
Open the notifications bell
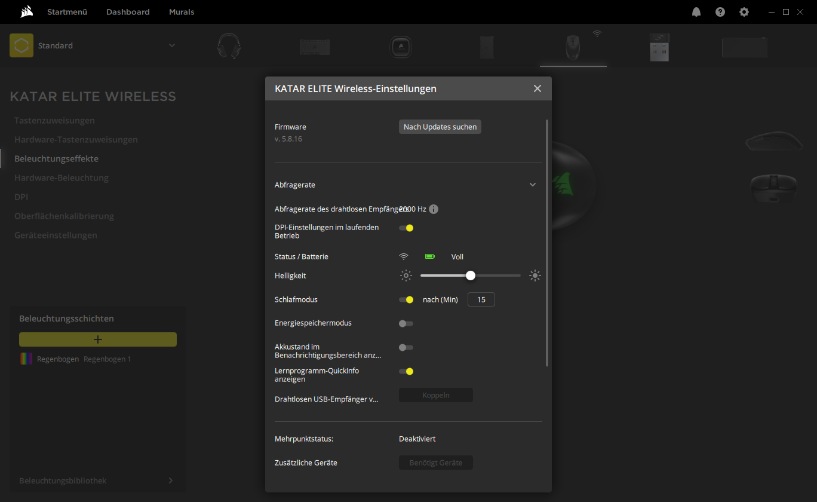tap(696, 12)
